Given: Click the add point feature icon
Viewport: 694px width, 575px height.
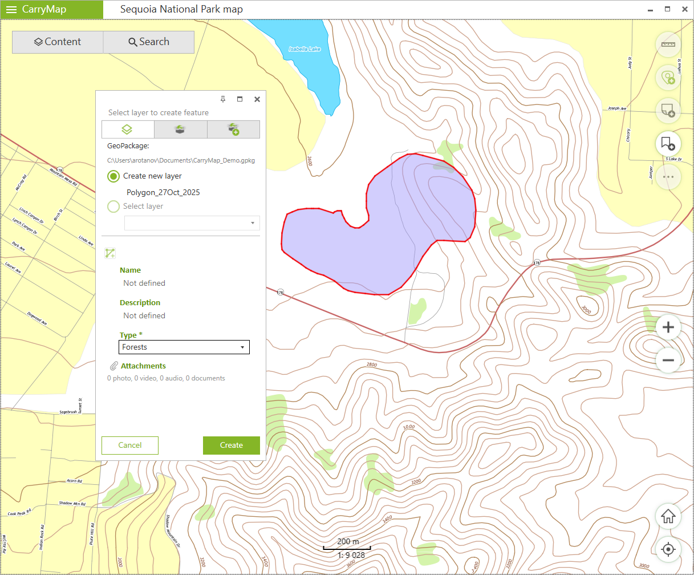Looking at the screenshot, I should [x=668, y=77].
